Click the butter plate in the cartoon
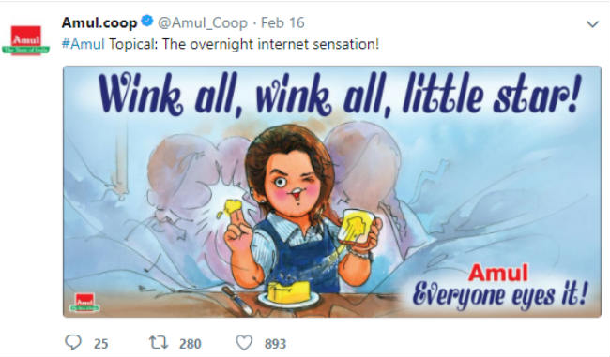This screenshot has height=357, width=610. (289, 295)
